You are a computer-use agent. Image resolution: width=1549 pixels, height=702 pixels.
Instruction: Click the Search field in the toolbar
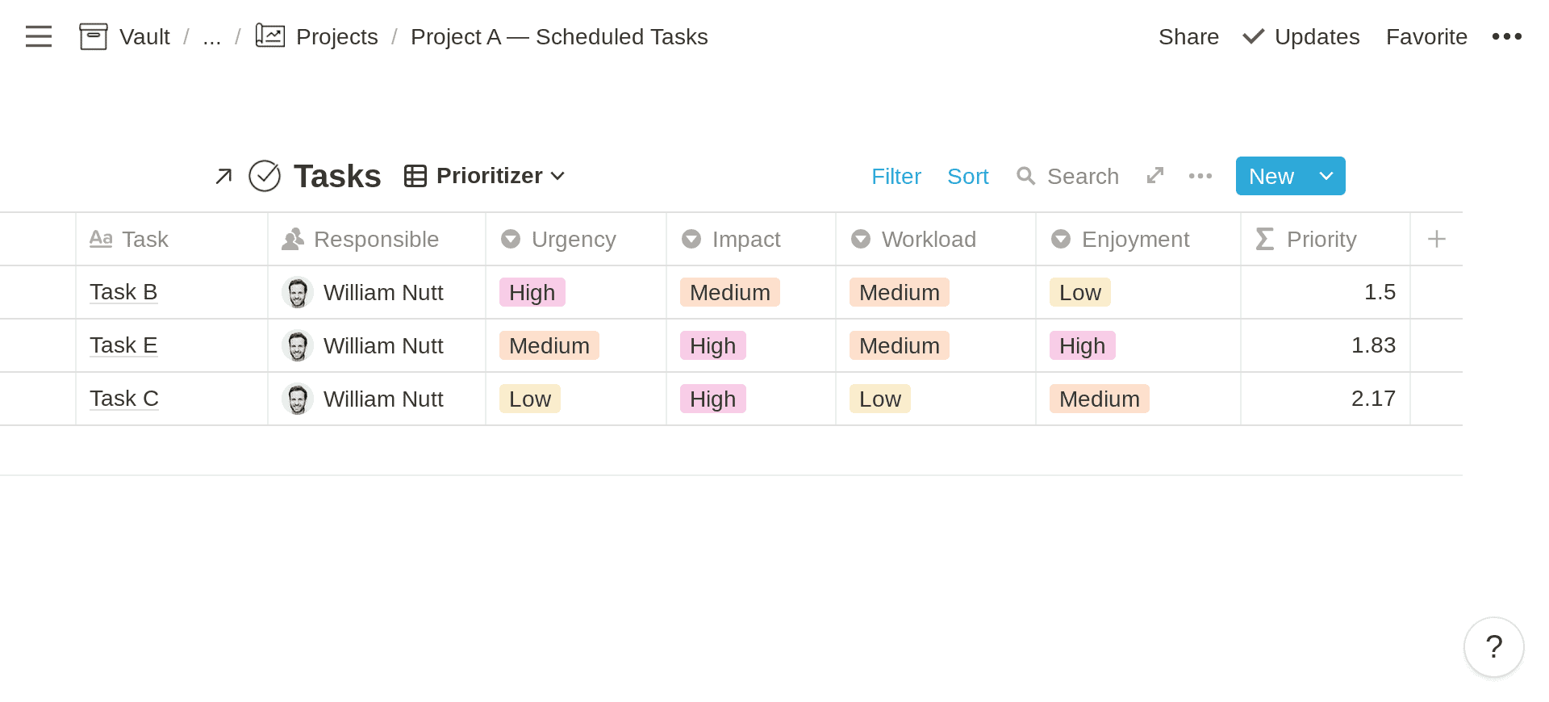pos(1067,176)
